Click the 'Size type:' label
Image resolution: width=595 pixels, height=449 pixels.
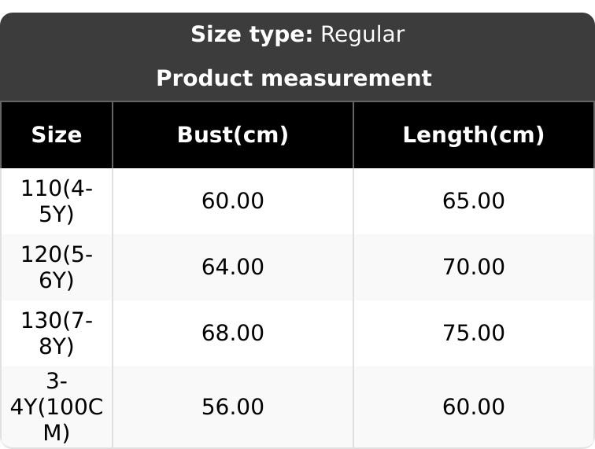[252, 35]
